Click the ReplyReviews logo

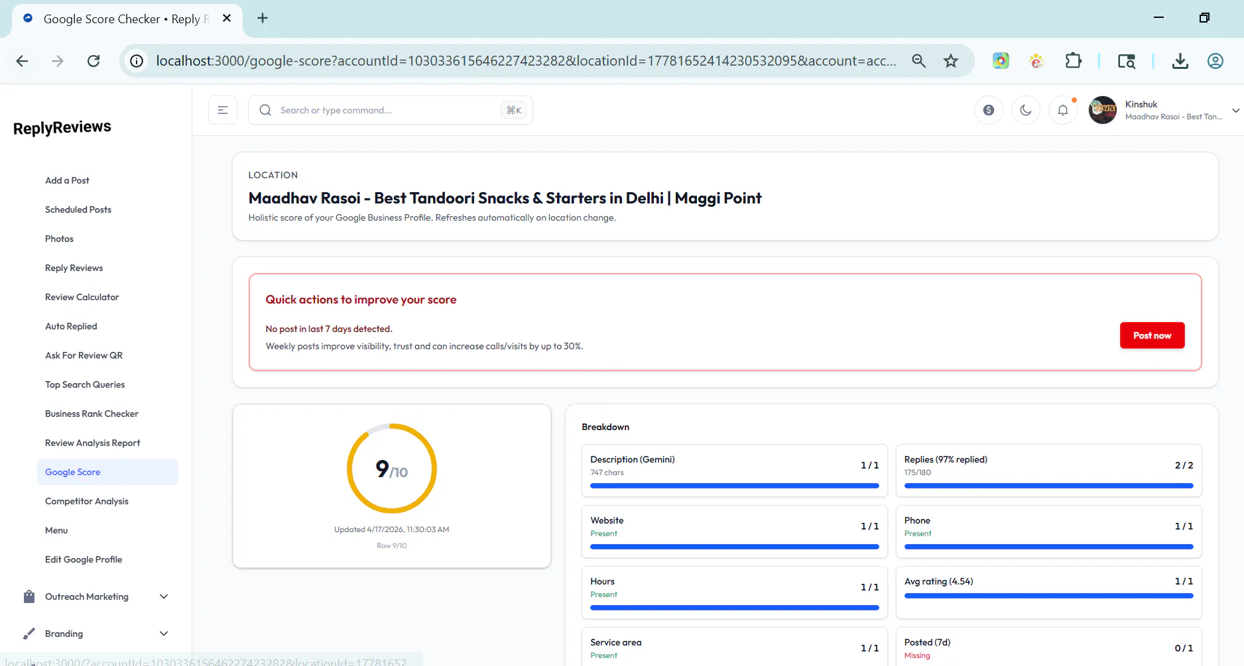click(62, 127)
